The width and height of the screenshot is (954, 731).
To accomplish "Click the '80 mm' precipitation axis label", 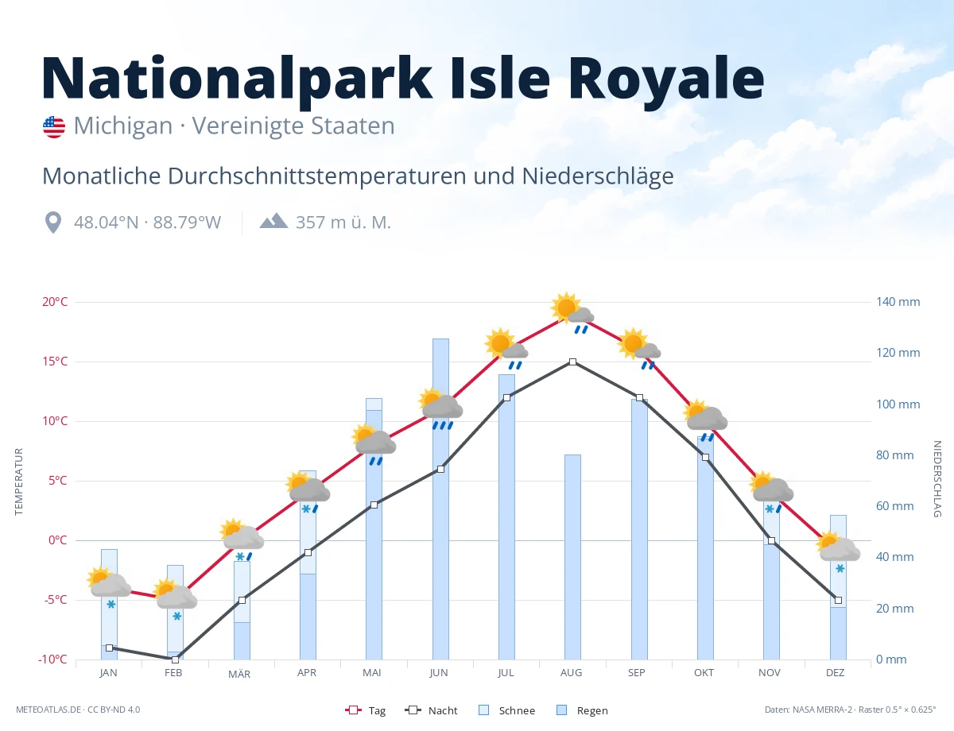I will click(895, 455).
